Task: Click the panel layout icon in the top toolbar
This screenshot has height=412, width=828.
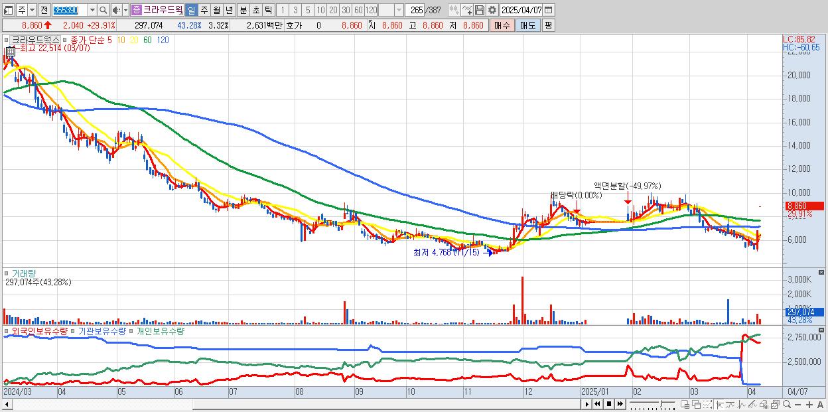Action: (9, 10)
